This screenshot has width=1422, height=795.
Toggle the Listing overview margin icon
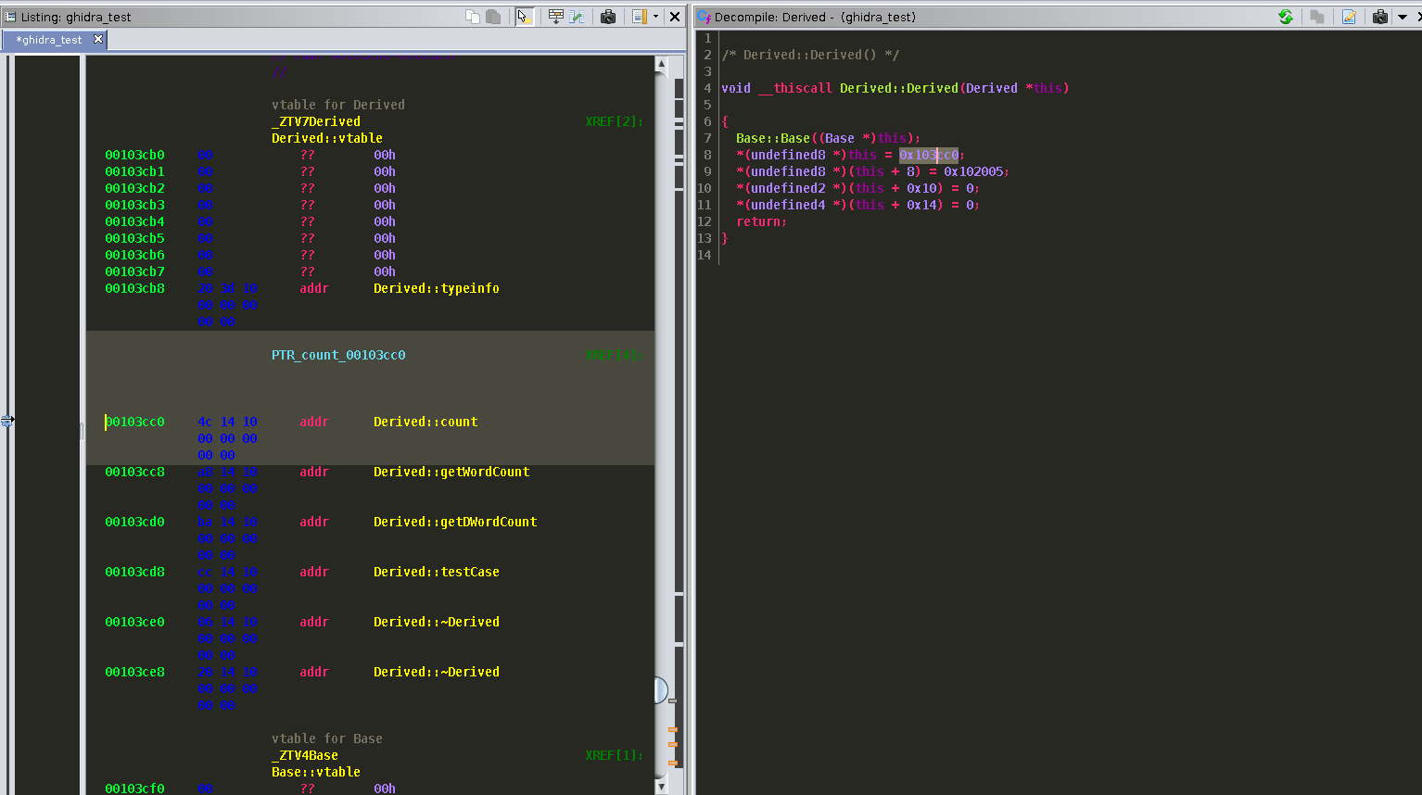pos(639,17)
